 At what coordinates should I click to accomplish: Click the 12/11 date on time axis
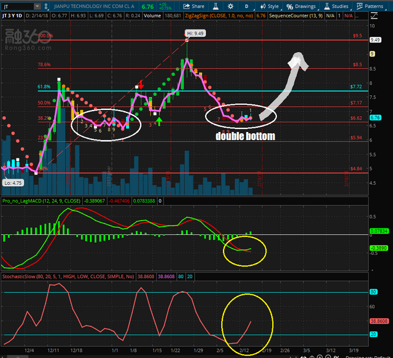[x=53, y=351]
